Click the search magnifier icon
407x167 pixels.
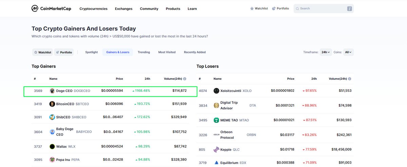tap(297, 8)
